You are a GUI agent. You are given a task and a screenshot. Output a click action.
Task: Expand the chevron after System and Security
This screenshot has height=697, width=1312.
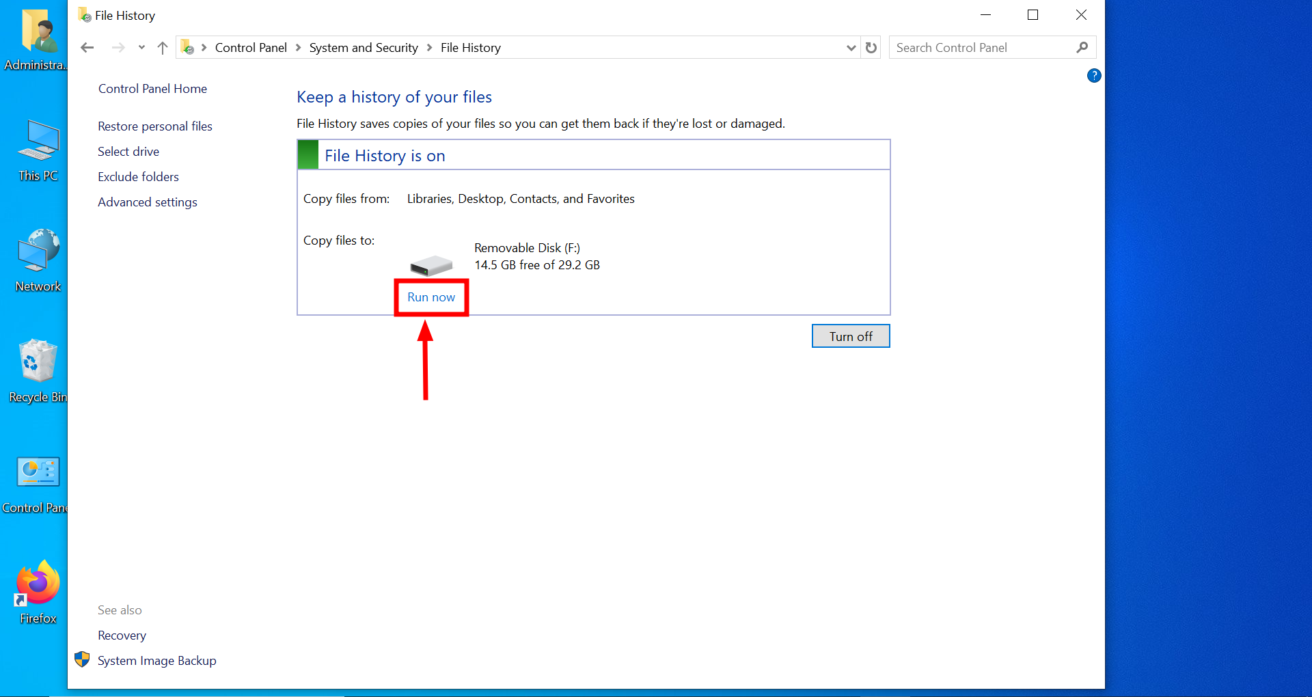[x=429, y=48]
